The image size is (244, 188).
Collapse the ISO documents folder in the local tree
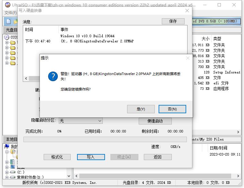[x=7, y=152]
